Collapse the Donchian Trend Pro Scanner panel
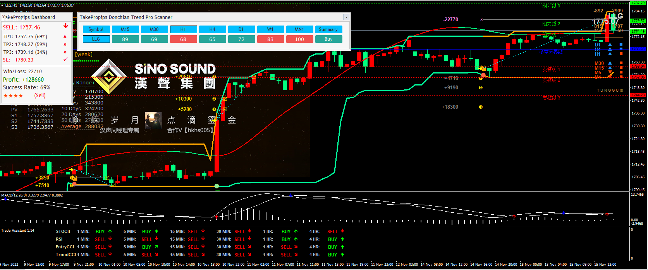Image resolution: width=648 pixels, height=270 pixels. pyautogui.click(x=346, y=17)
